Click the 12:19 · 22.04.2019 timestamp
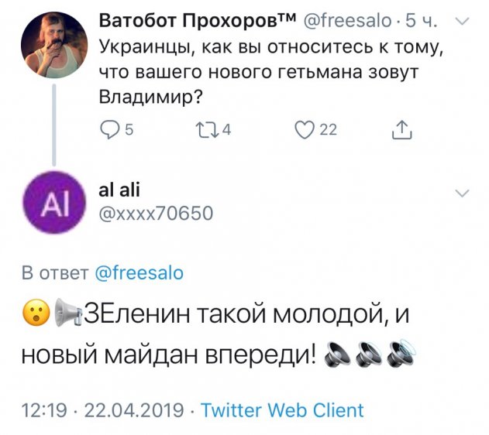The height and width of the screenshot is (435, 489). point(102,410)
